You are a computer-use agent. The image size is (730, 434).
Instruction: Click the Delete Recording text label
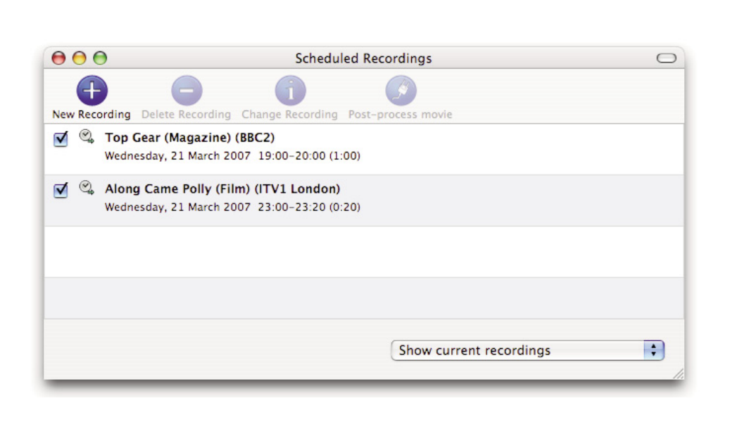click(x=187, y=115)
